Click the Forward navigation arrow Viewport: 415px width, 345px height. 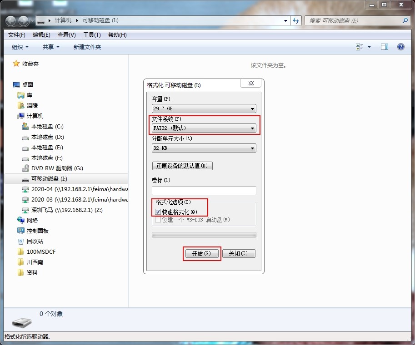23,20
